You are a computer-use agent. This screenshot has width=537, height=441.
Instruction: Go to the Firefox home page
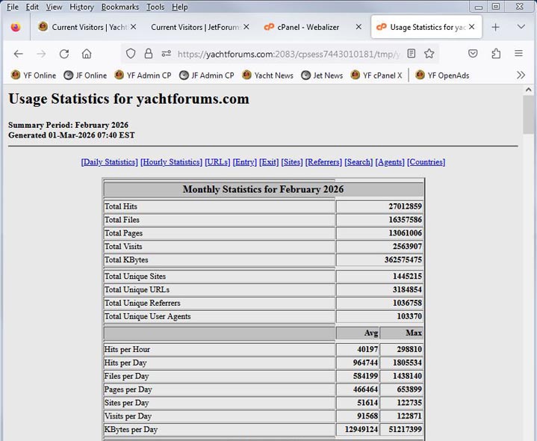point(87,54)
